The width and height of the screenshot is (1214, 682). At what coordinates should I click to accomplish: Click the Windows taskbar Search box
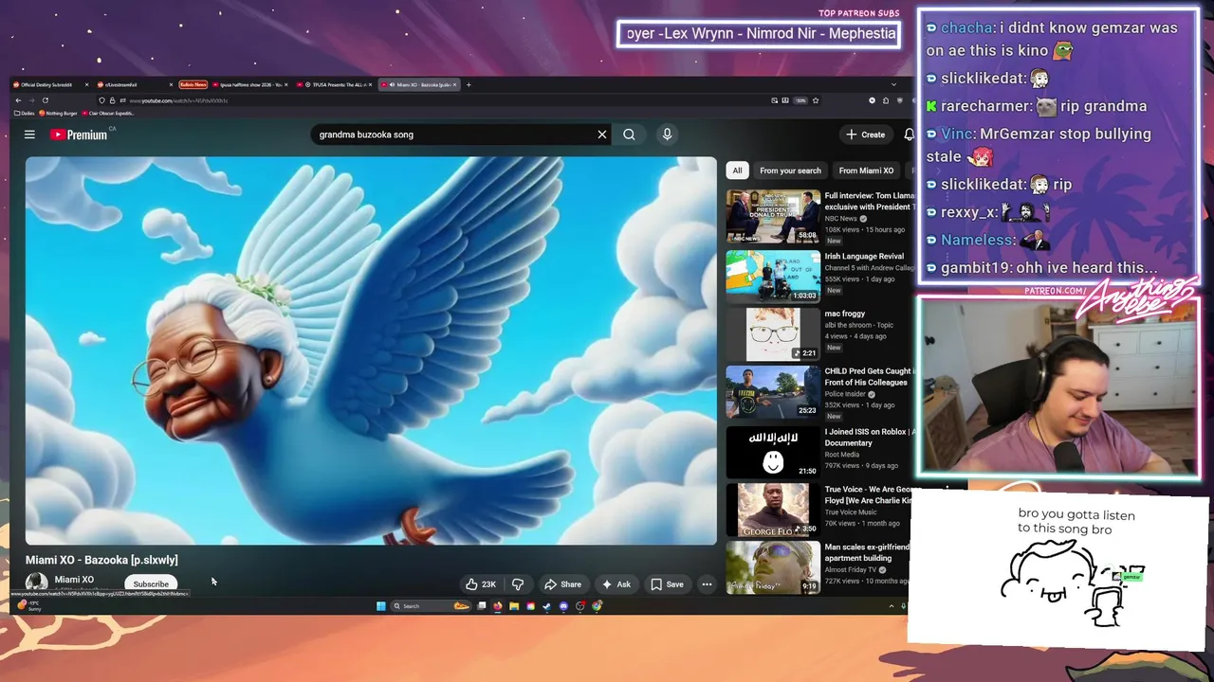click(431, 606)
